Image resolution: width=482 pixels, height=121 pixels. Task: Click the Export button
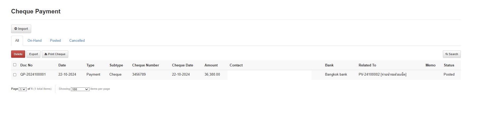[33, 54]
